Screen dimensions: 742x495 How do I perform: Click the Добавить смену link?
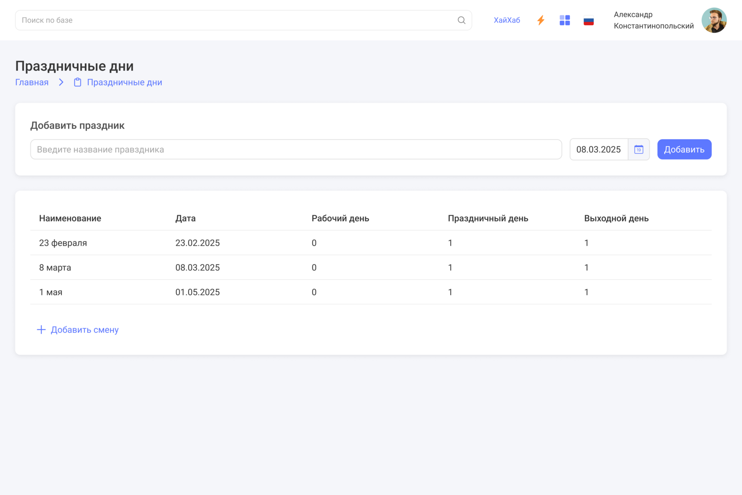pyautogui.click(x=84, y=330)
